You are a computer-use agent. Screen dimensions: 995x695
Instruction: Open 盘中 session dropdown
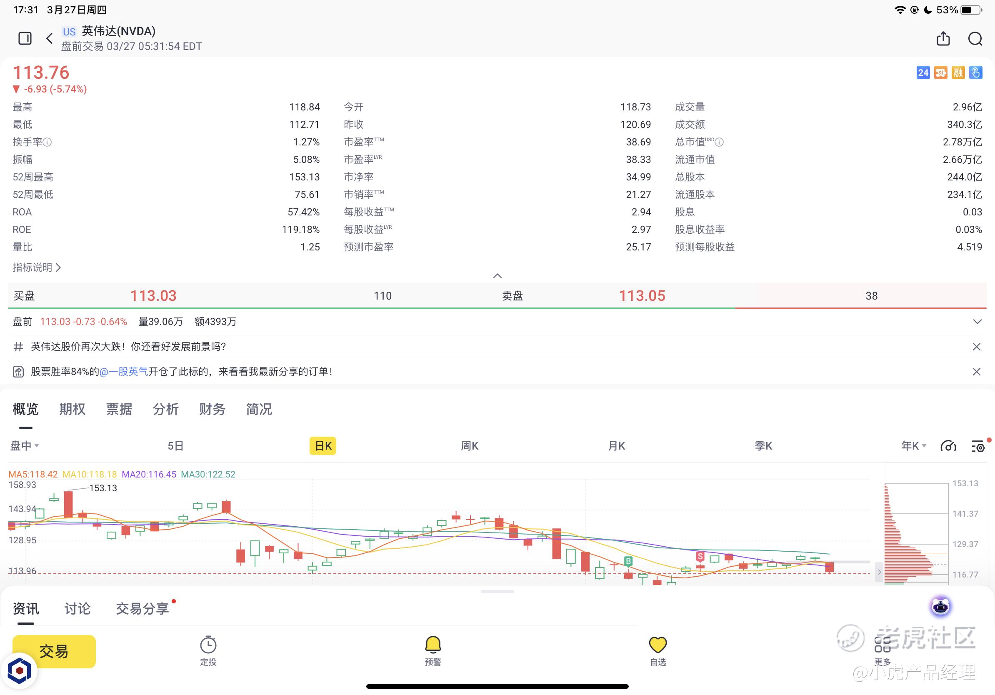pos(25,446)
